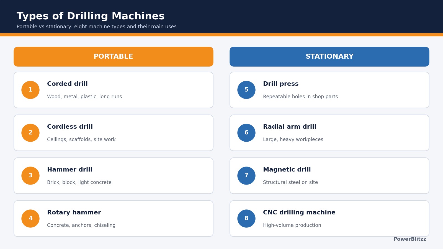Click the orange number 1 circle
The height and width of the screenshot is (249, 443).
(x=30, y=90)
